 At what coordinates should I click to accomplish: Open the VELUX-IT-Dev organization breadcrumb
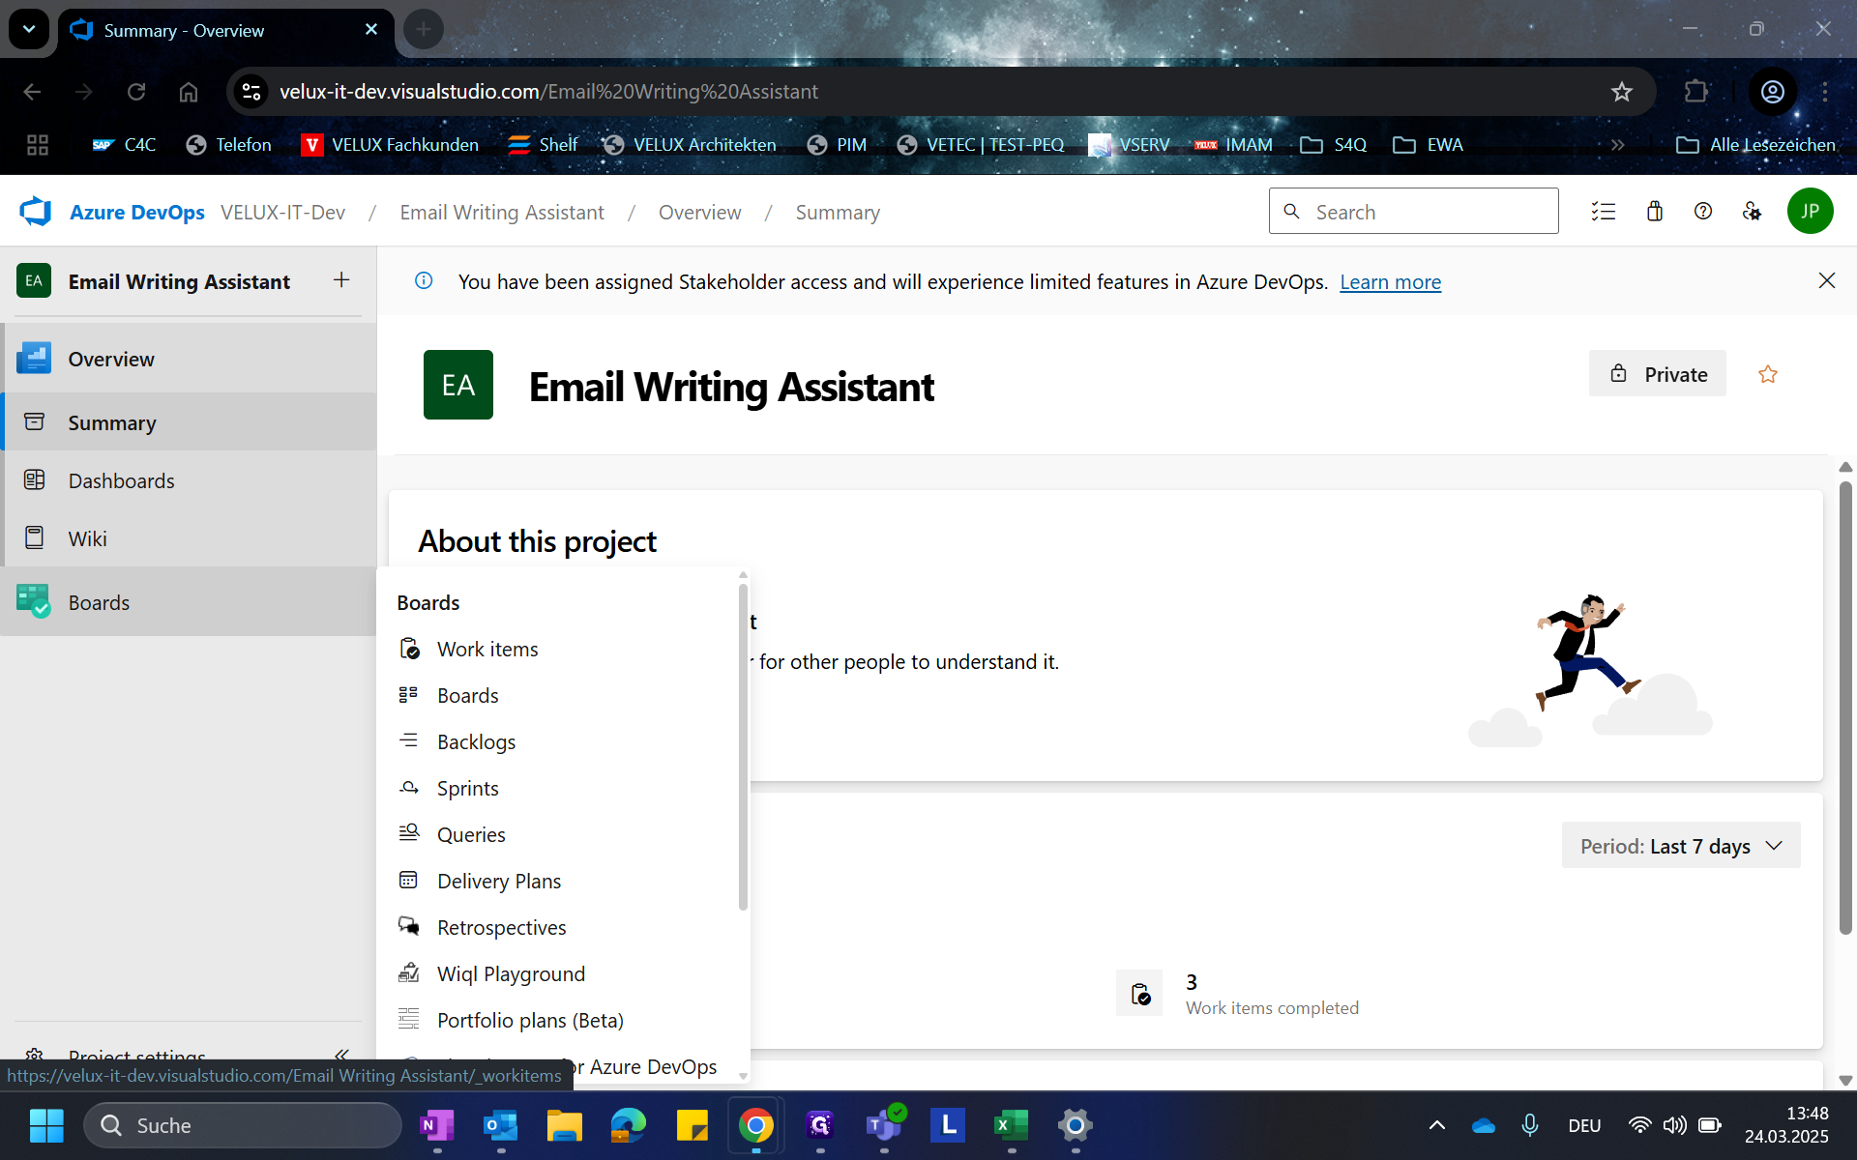click(x=282, y=212)
